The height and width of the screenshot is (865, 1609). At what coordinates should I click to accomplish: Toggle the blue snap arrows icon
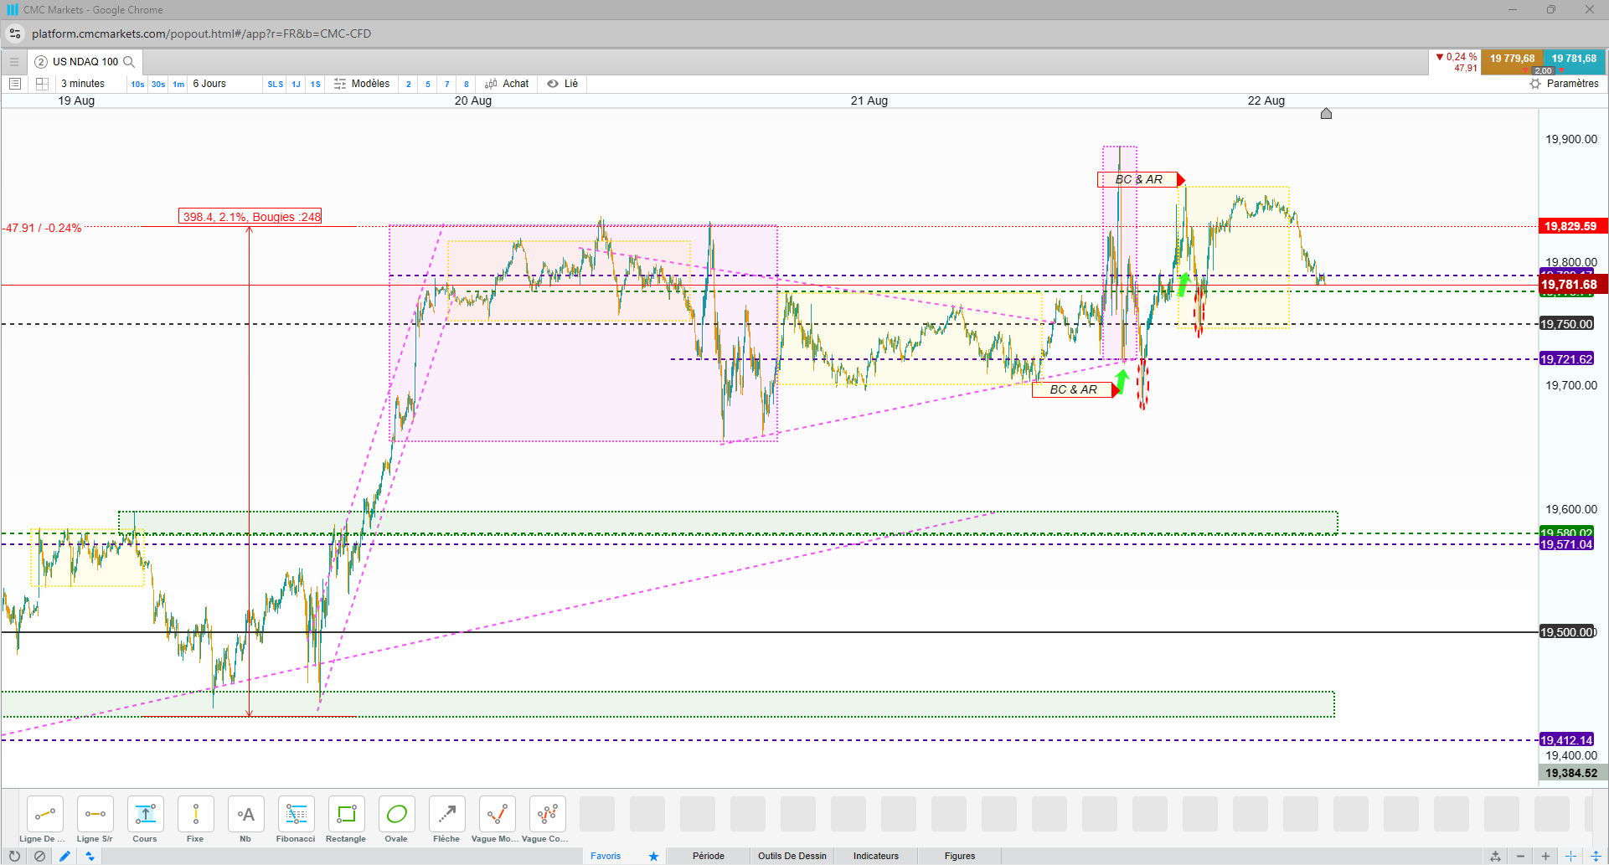tap(90, 856)
